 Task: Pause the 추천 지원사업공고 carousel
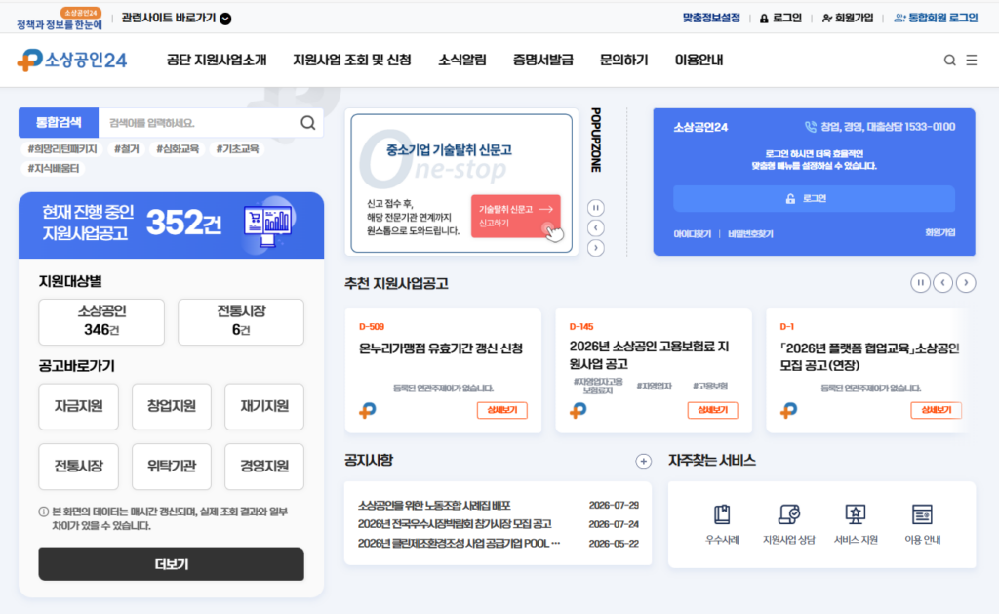click(920, 282)
